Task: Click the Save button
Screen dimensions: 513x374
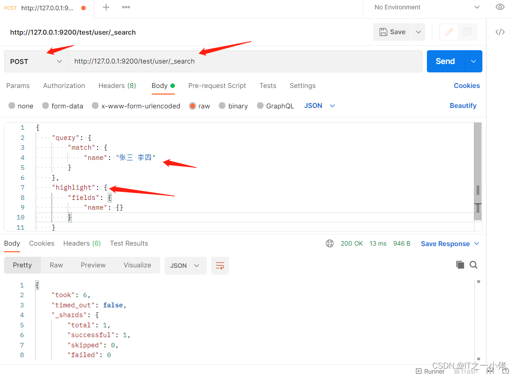Action: tap(392, 32)
